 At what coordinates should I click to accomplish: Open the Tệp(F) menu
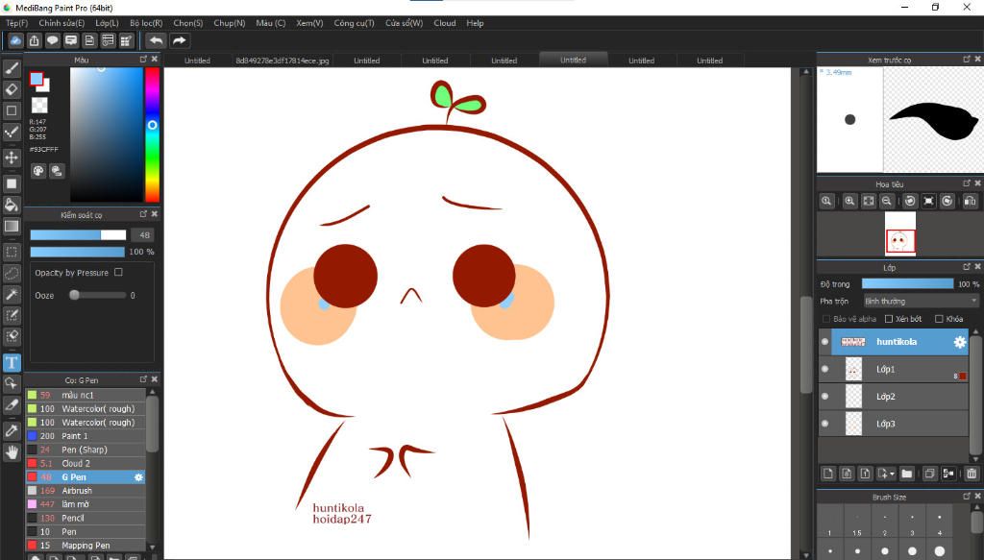(17, 23)
